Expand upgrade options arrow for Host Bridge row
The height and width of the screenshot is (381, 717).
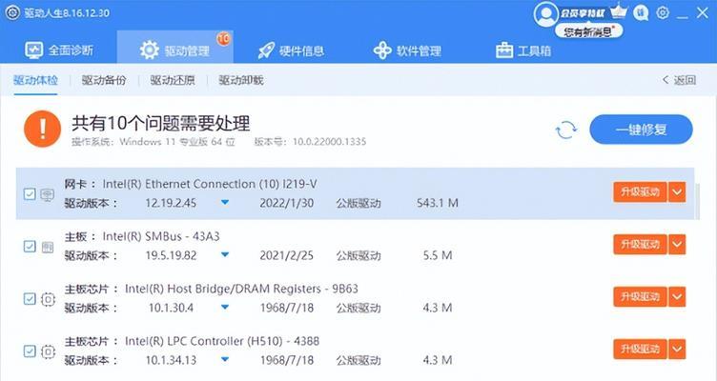click(x=677, y=297)
